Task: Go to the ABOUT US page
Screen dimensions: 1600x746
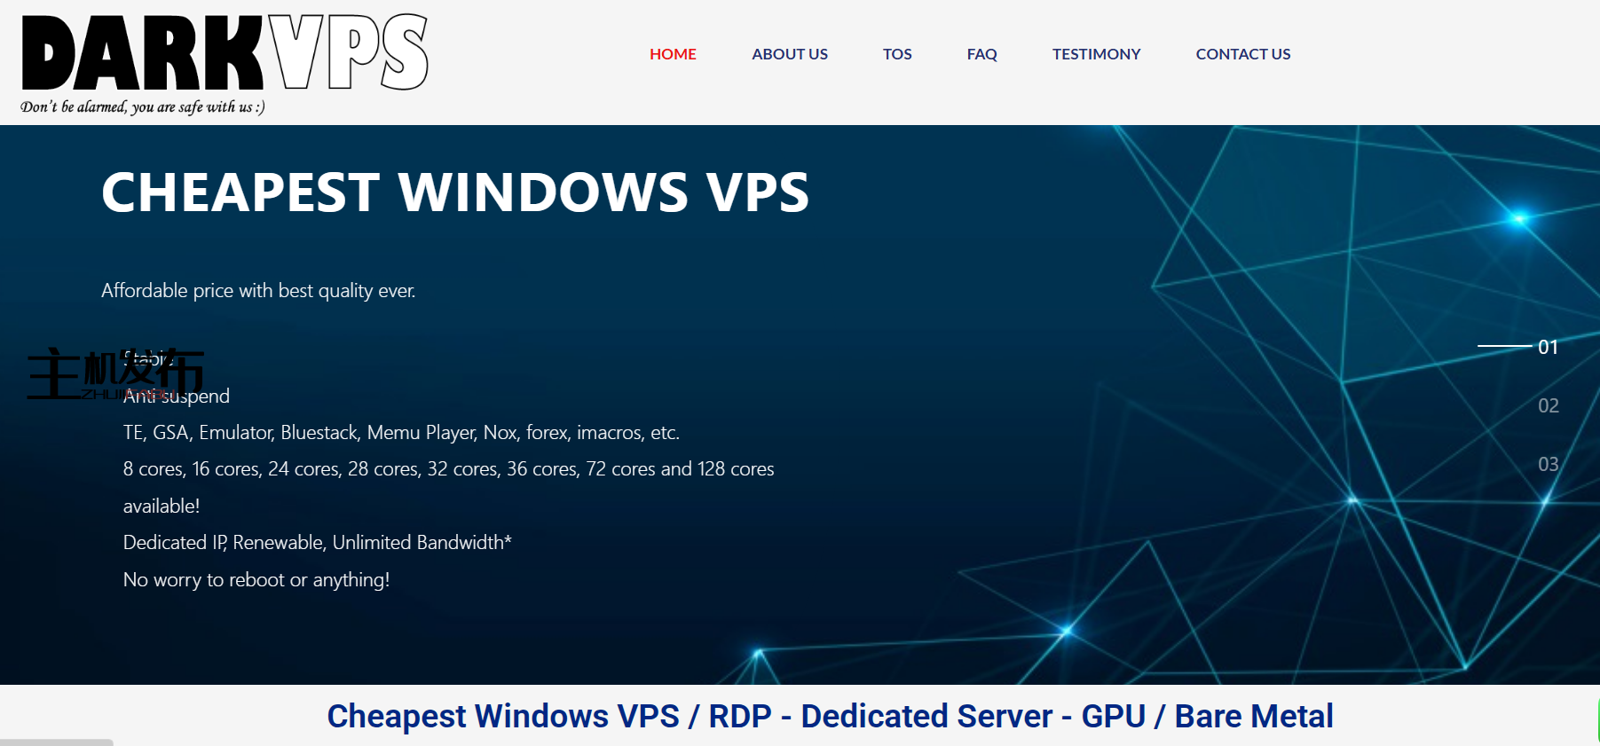Action: pos(789,54)
